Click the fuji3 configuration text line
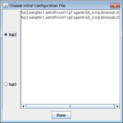This screenshot has width=123, height=123. [70, 17]
